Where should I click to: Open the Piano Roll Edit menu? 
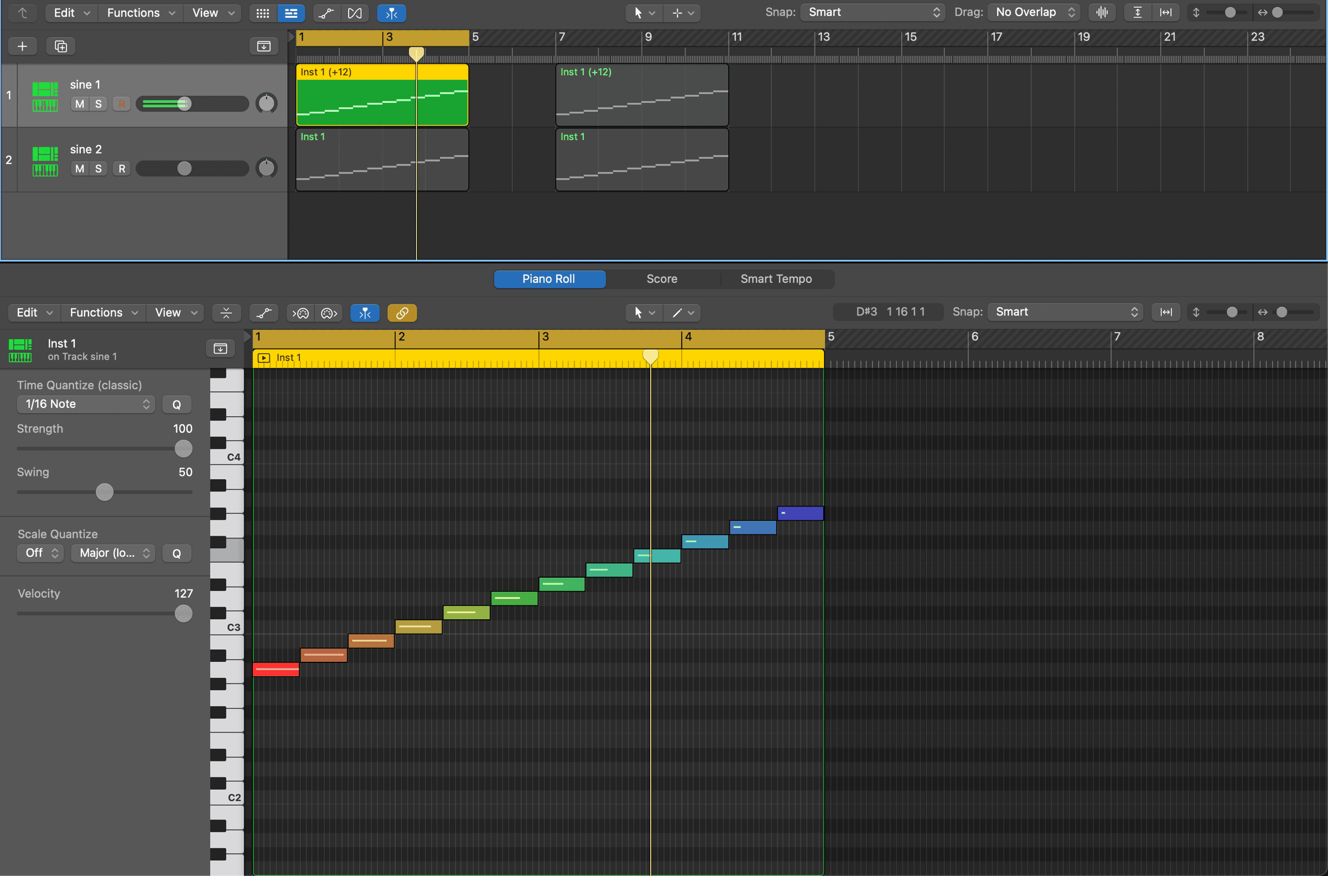pyautogui.click(x=34, y=313)
